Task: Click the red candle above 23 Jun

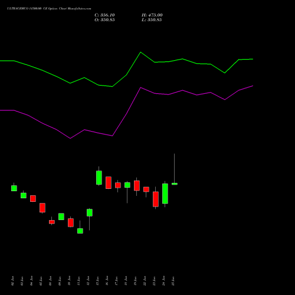Action: click(x=156, y=199)
